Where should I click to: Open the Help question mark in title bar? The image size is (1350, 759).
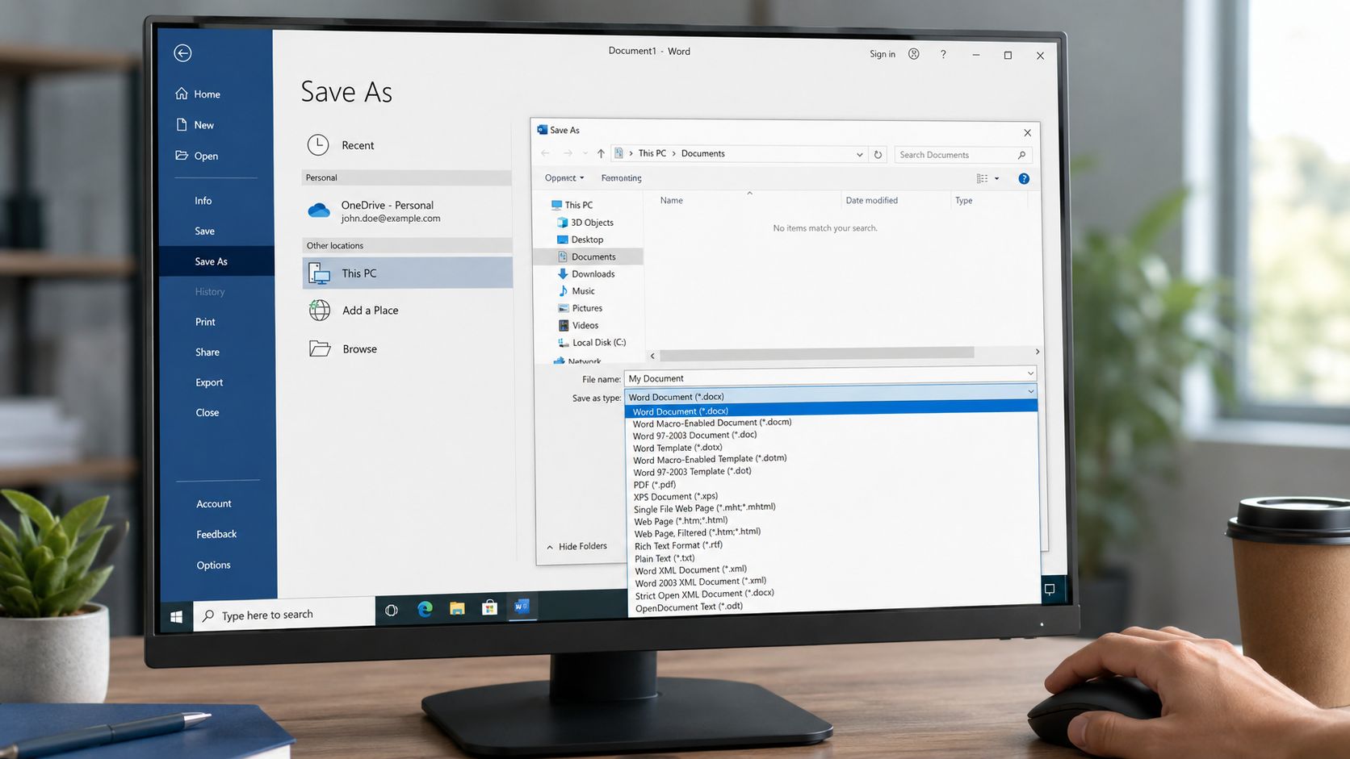coord(943,55)
